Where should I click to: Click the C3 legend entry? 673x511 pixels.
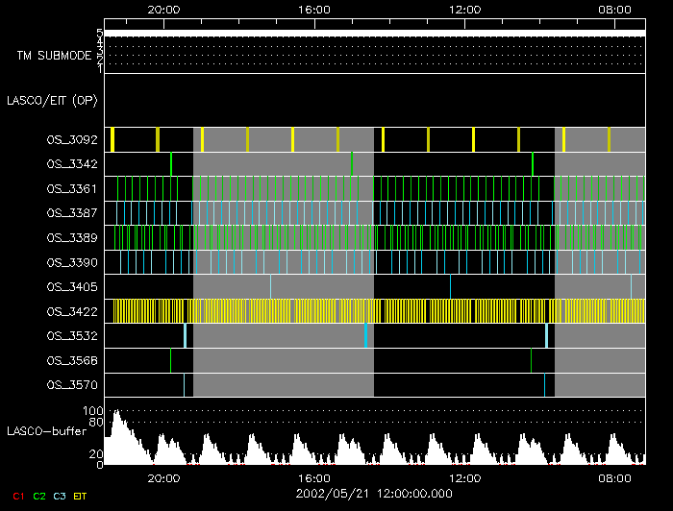pos(60,496)
